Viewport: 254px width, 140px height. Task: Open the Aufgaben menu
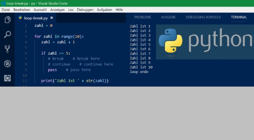104,10
